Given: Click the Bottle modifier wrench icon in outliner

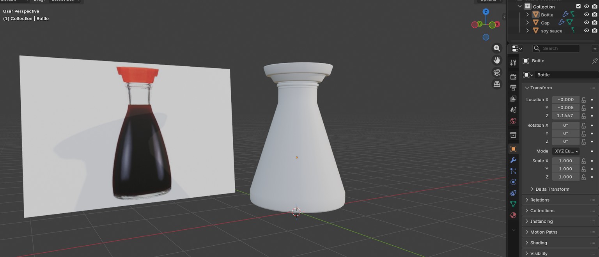Looking at the screenshot, I should click(x=565, y=14).
